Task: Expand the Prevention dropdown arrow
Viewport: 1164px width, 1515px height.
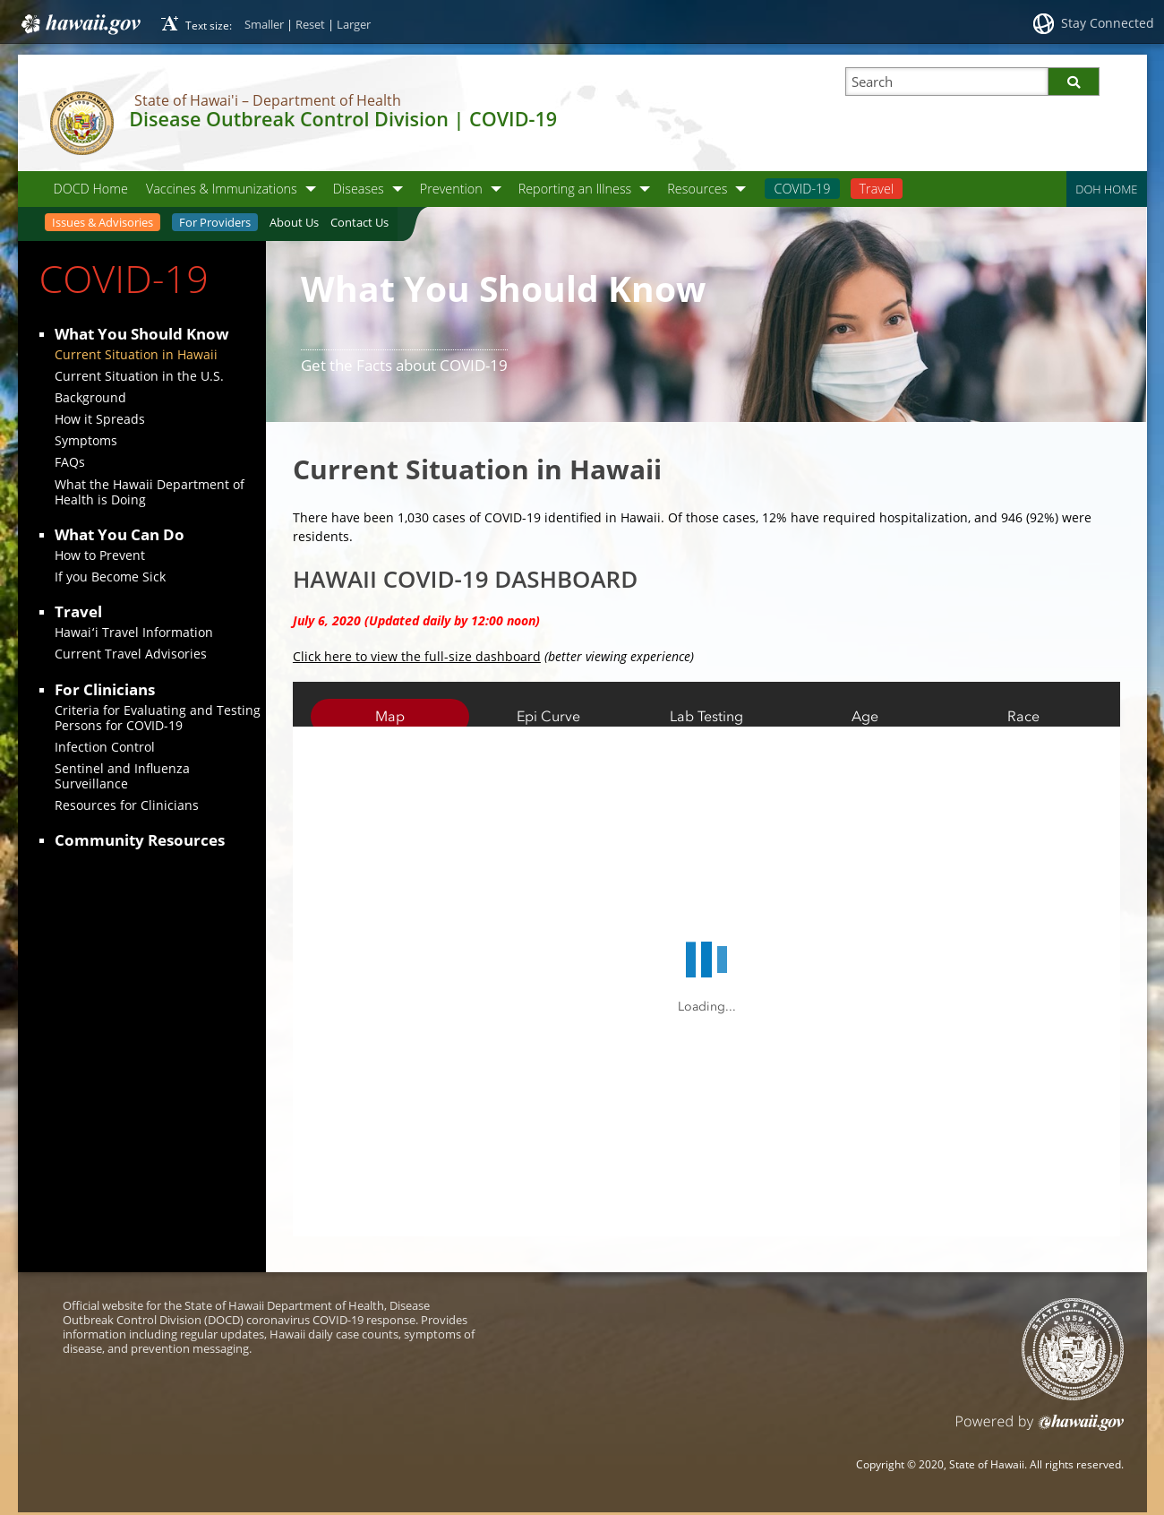Action: 496,189
